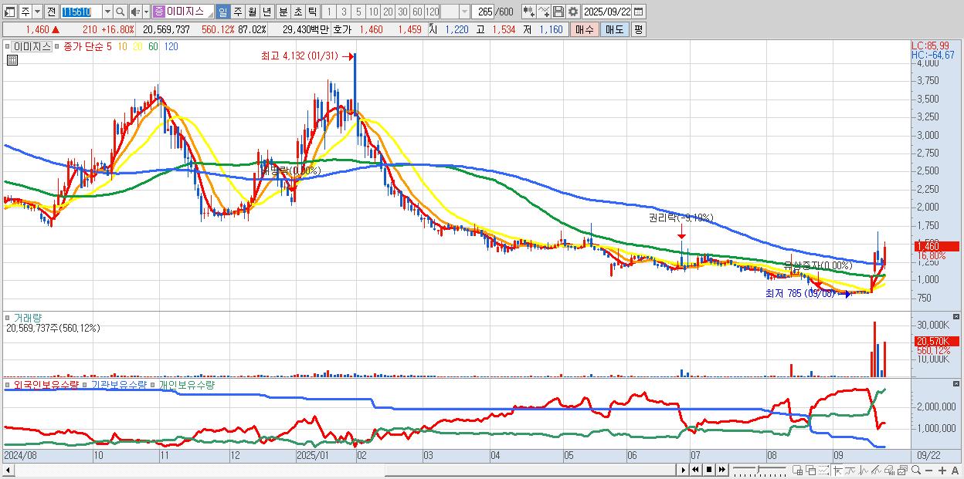Click the 매수 buy button
This screenshot has height=479, width=964.
[585, 29]
